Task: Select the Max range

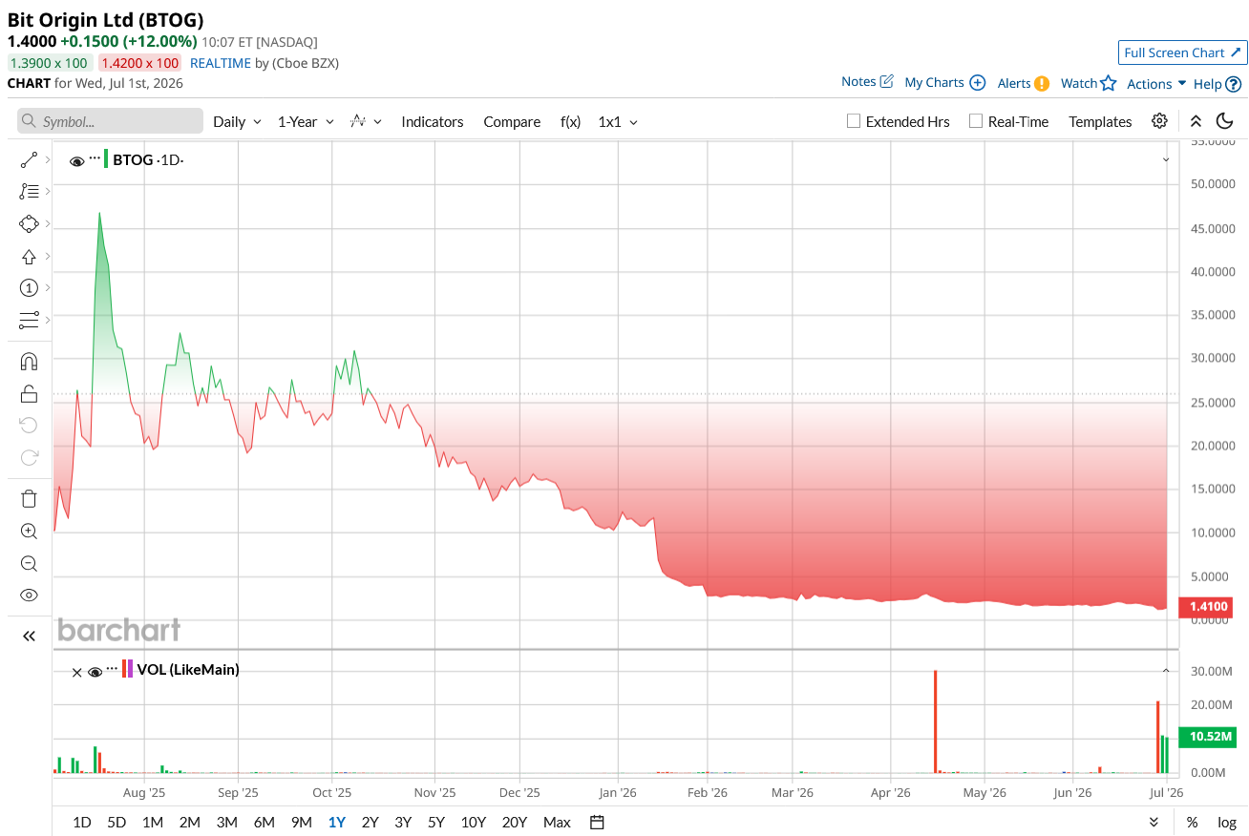Action: [557, 822]
